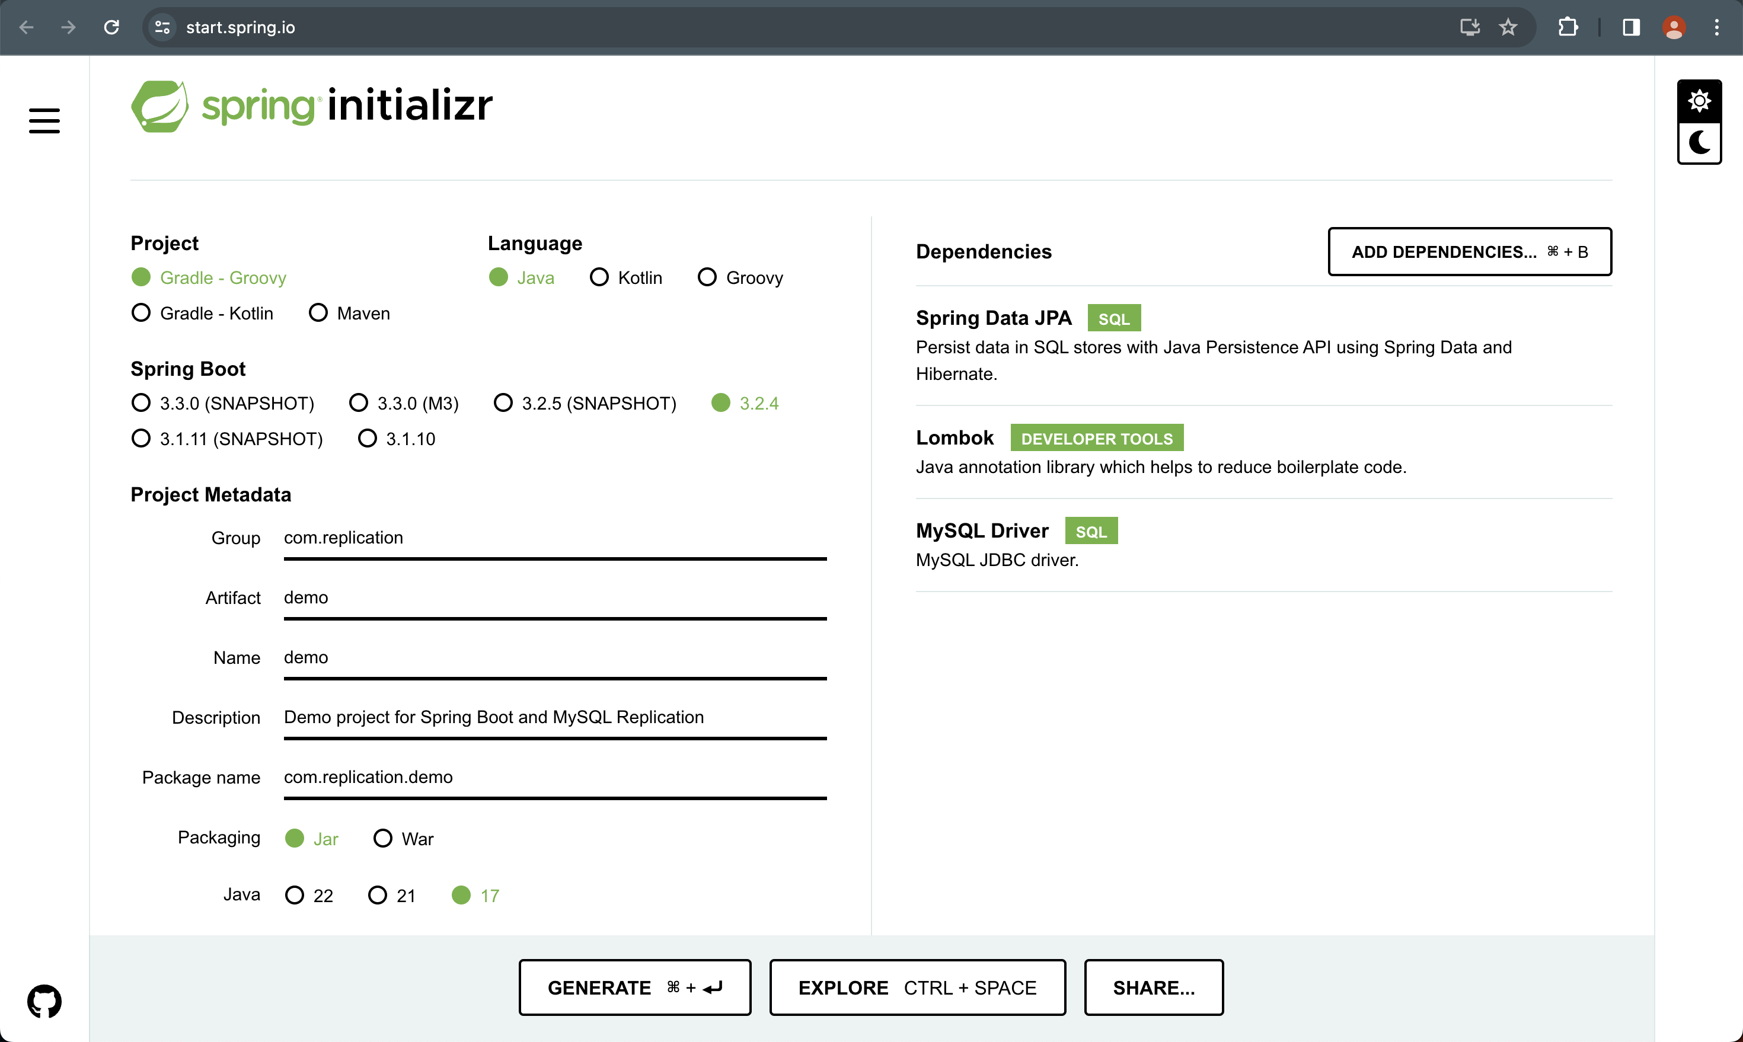Click the Spring Initializr logo
1743x1042 pixels.
click(x=312, y=106)
